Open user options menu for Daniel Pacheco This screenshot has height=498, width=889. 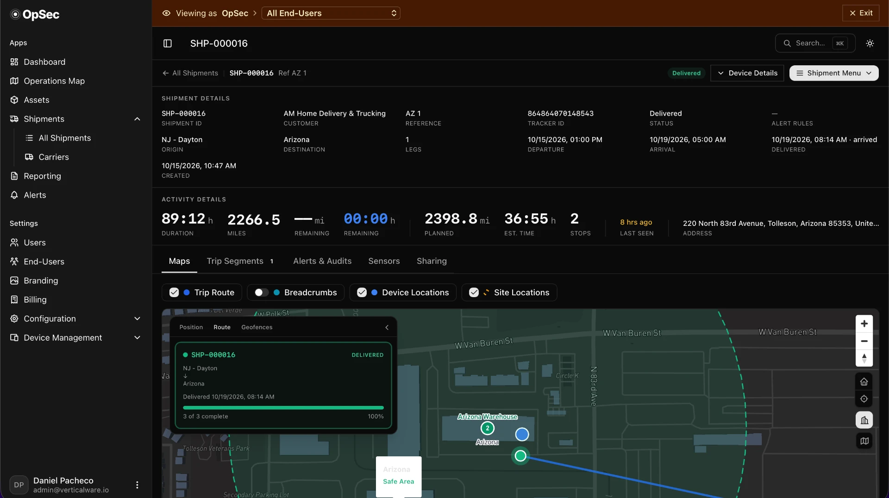pyautogui.click(x=137, y=485)
